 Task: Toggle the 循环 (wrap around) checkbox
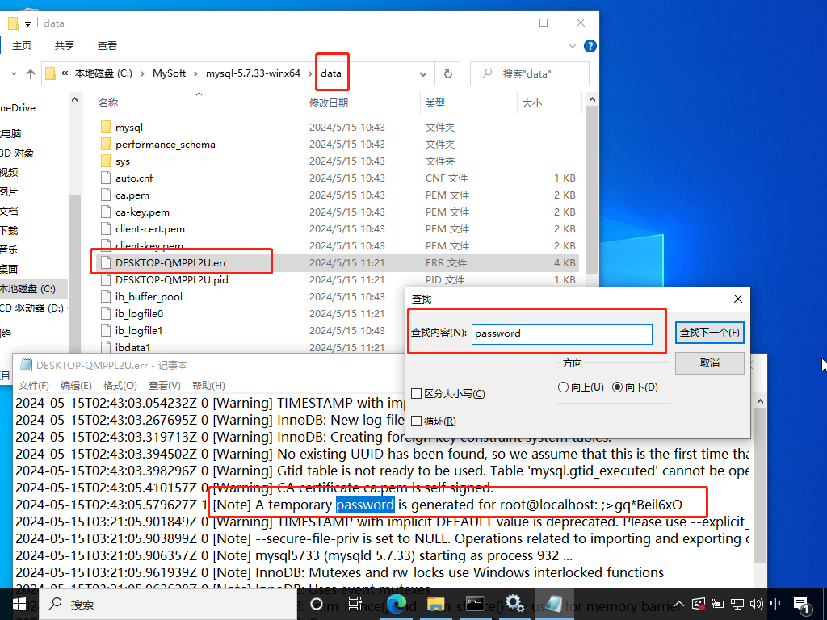tap(417, 421)
